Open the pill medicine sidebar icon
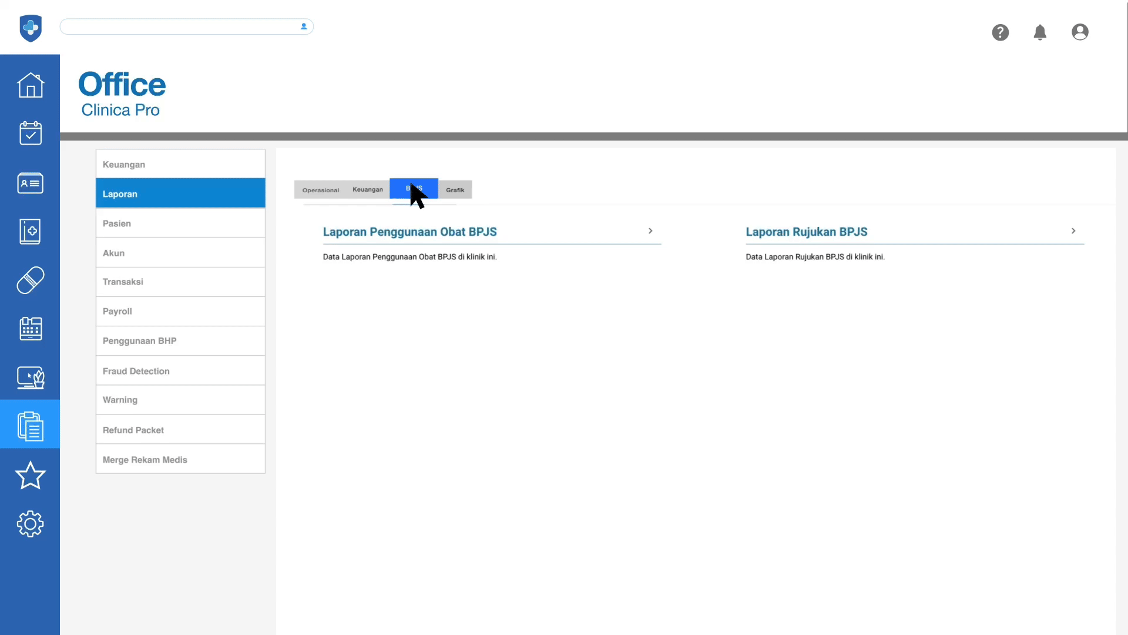Viewport: 1128px width, 635px height. click(30, 280)
